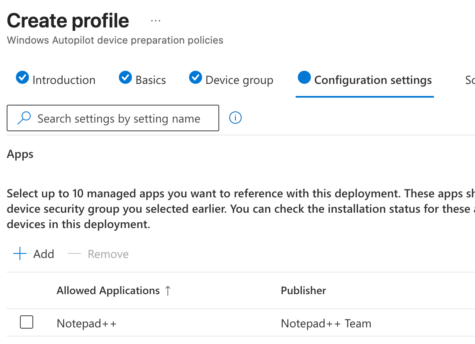Click the Basics step checkmark icon
The height and width of the screenshot is (344, 475).
(125, 78)
